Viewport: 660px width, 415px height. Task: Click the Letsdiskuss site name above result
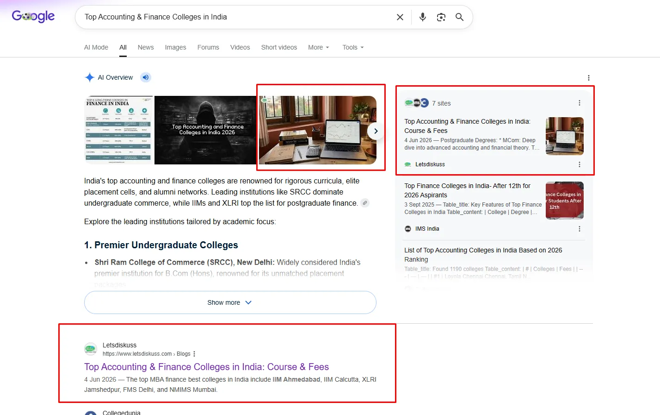click(x=120, y=345)
